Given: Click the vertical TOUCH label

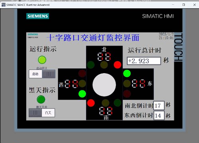Looking at the screenshot, I should click(178, 47).
